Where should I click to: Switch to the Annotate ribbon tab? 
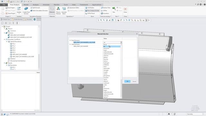click(x=46, y=5)
